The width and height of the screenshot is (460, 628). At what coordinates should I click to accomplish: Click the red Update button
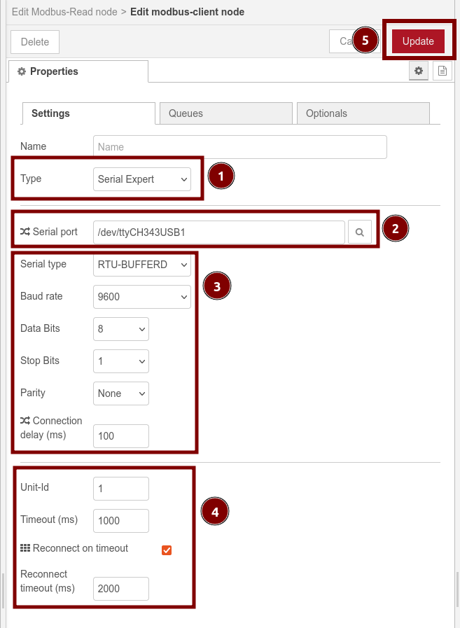[418, 41]
